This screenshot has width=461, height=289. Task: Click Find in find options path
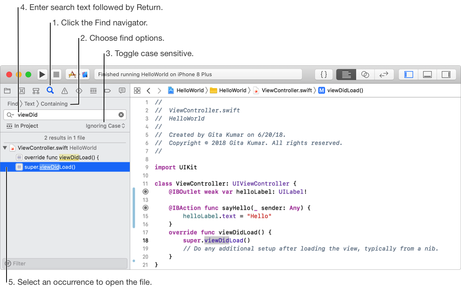click(x=12, y=104)
